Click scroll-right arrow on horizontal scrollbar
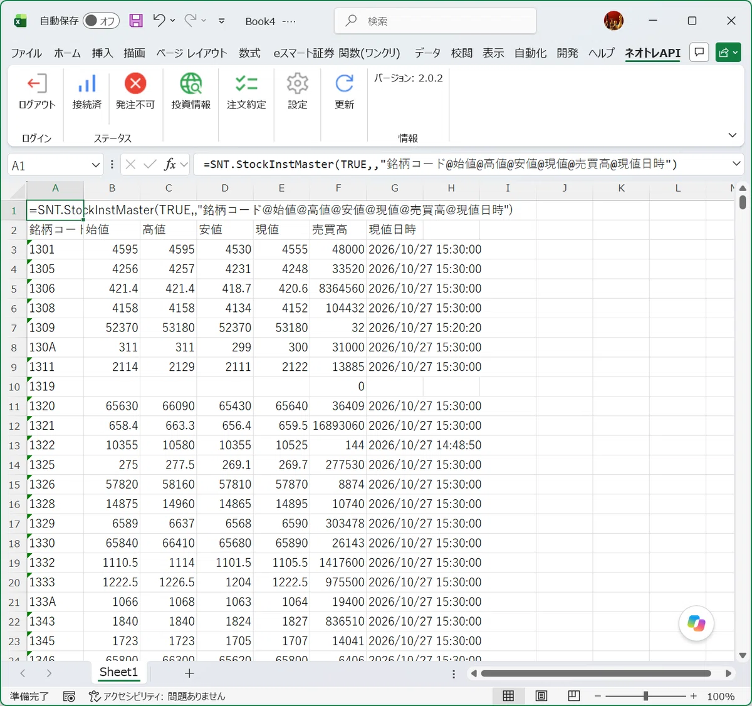This screenshot has height=706, width=752. click(x=728, y=673)
